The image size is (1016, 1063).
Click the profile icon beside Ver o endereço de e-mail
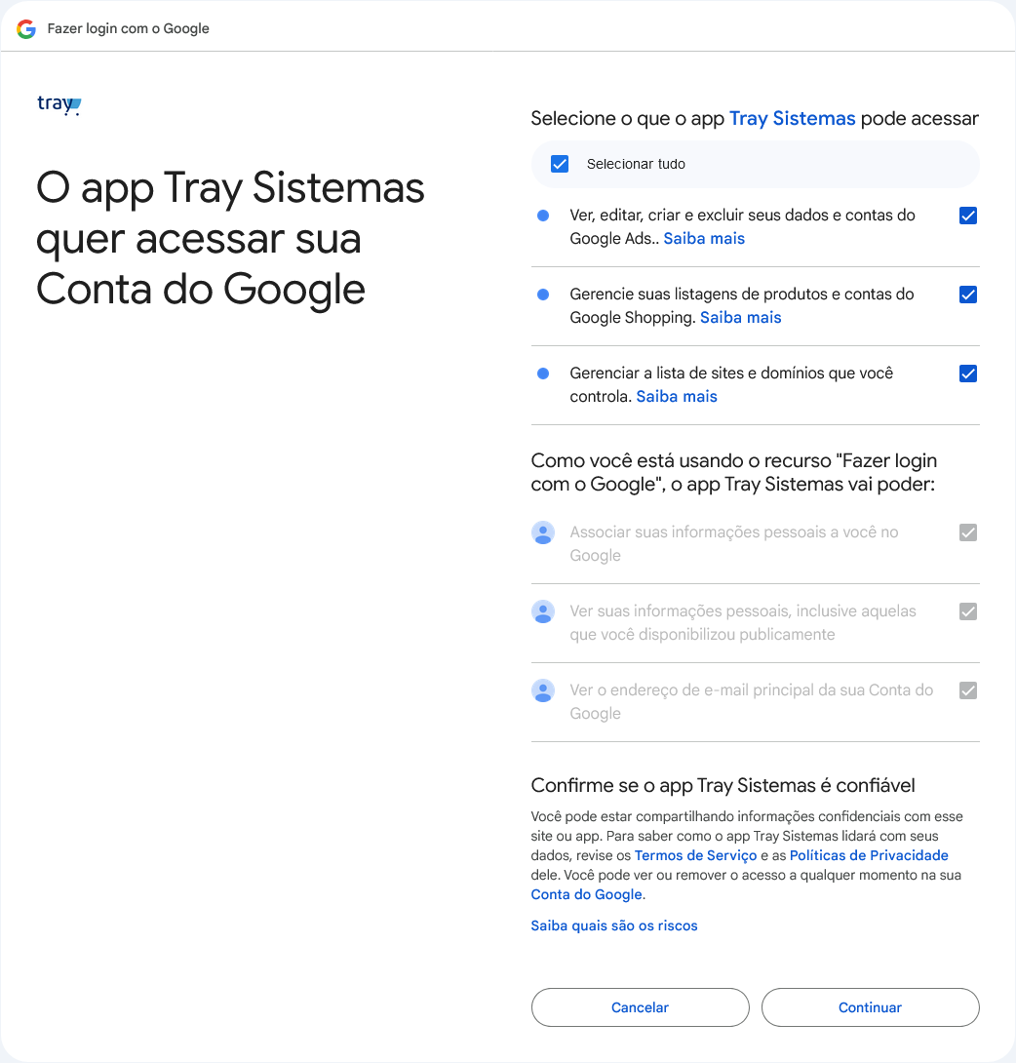(x=543, y=690)
